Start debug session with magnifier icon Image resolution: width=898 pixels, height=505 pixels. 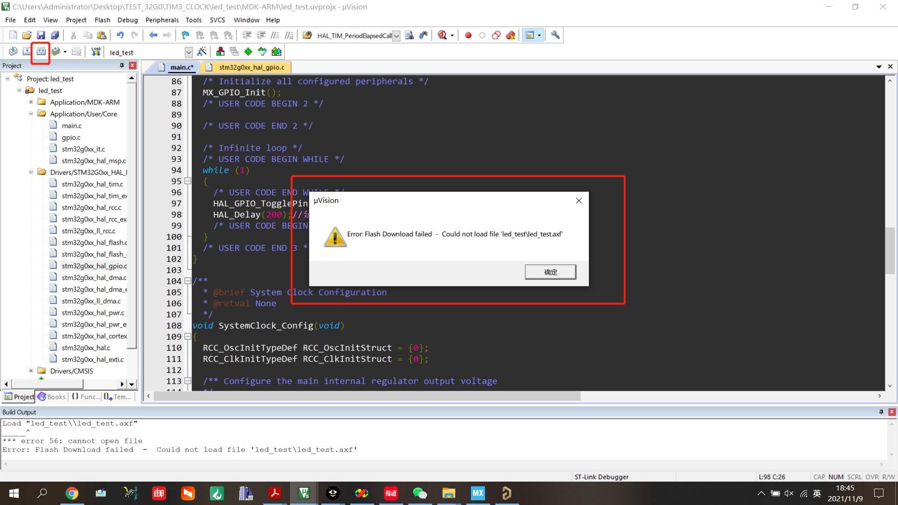[x=442, y=35]
